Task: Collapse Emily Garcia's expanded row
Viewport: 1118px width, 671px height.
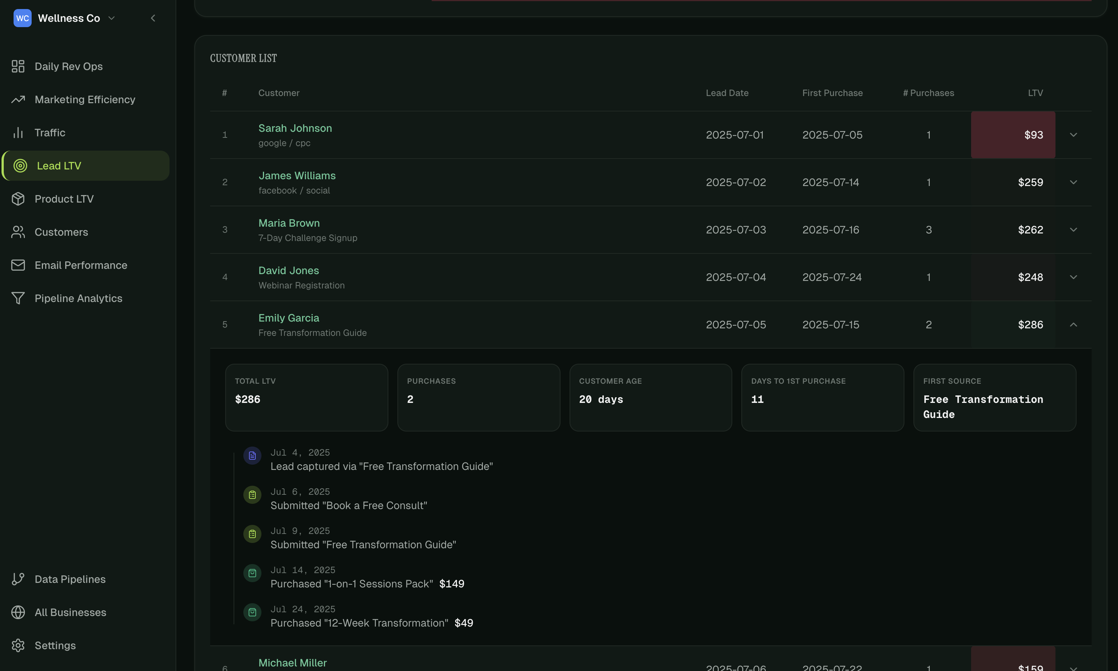Action: (x=1073, y=325)
